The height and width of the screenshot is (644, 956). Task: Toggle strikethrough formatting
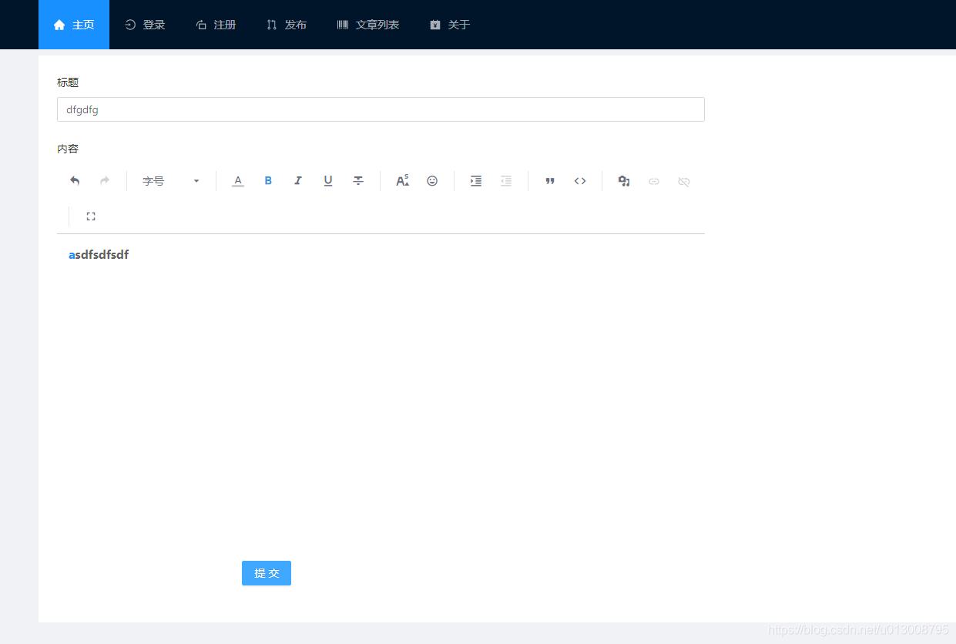[x=358, y=181]
